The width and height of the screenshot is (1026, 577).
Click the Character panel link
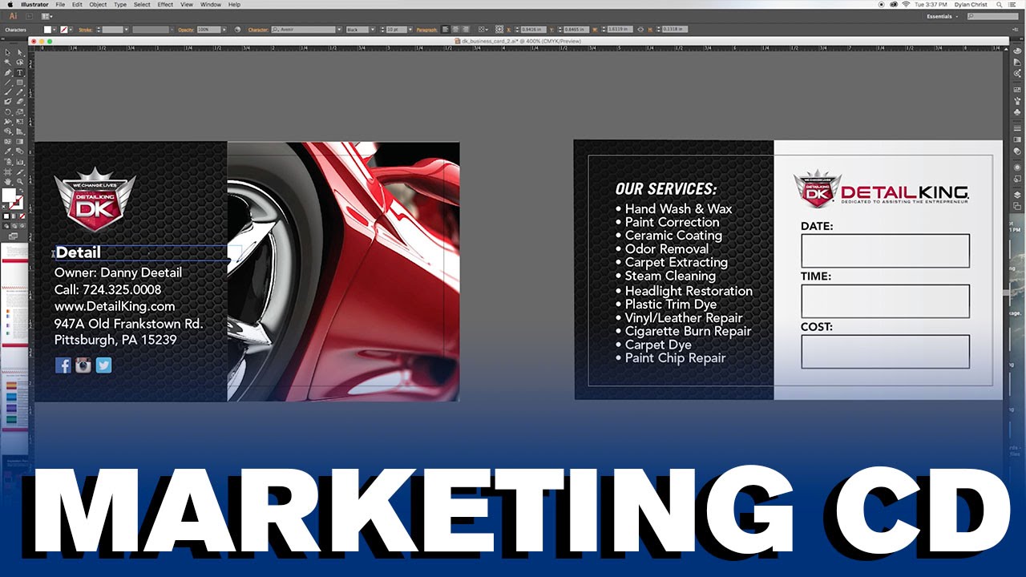point(257,30)
